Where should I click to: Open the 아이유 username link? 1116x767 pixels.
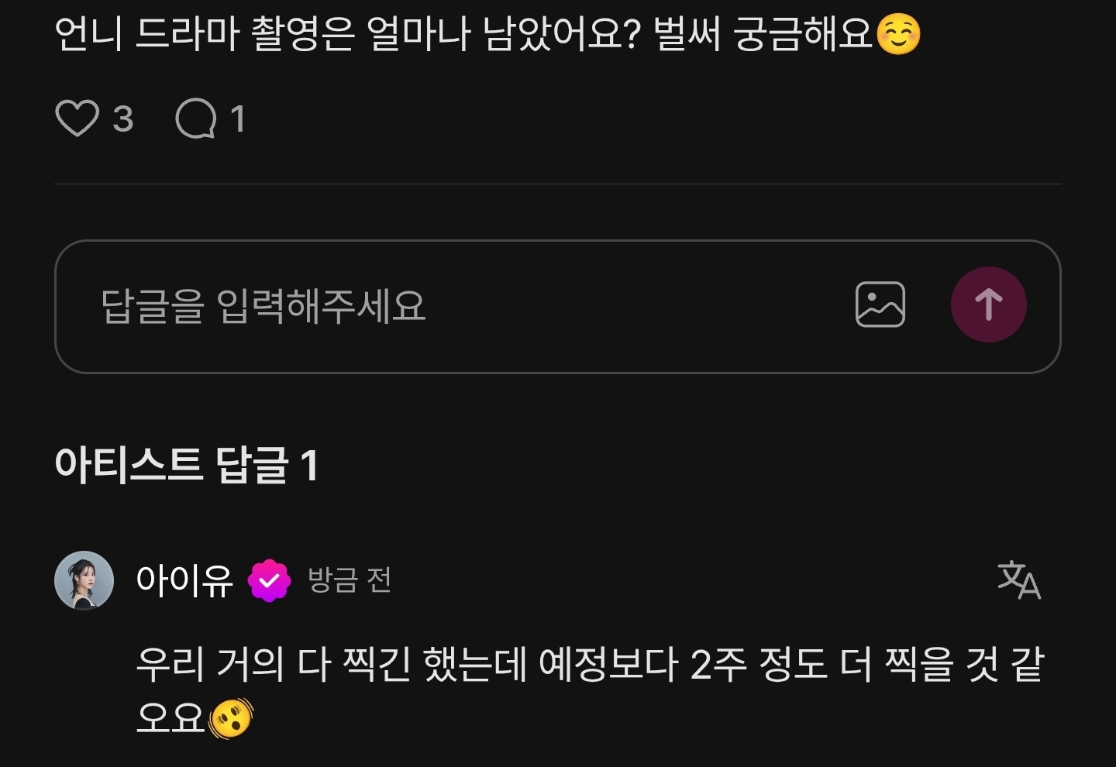[184, 580]
